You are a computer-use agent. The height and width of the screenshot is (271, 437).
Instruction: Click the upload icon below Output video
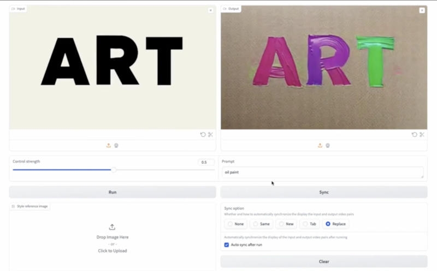(x=320, y=145)
